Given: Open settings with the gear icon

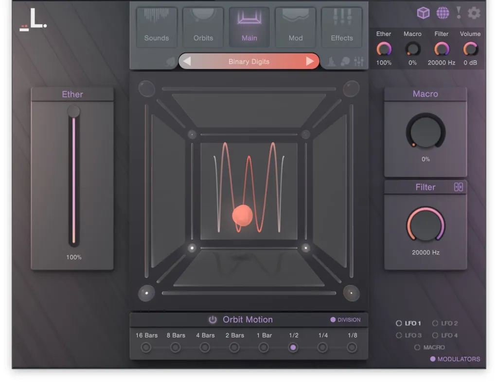Looking at the screenshot, I should pos(474,13).
